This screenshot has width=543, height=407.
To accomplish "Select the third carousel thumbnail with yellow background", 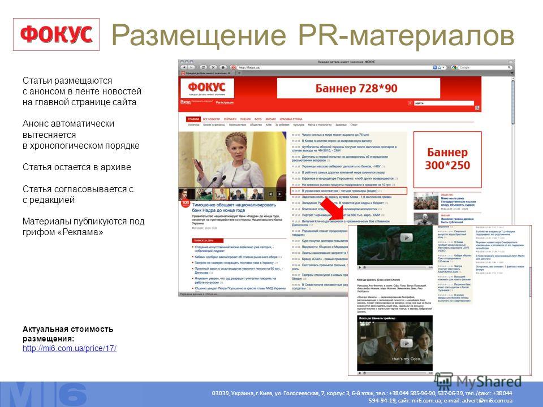I will [221, 194].
